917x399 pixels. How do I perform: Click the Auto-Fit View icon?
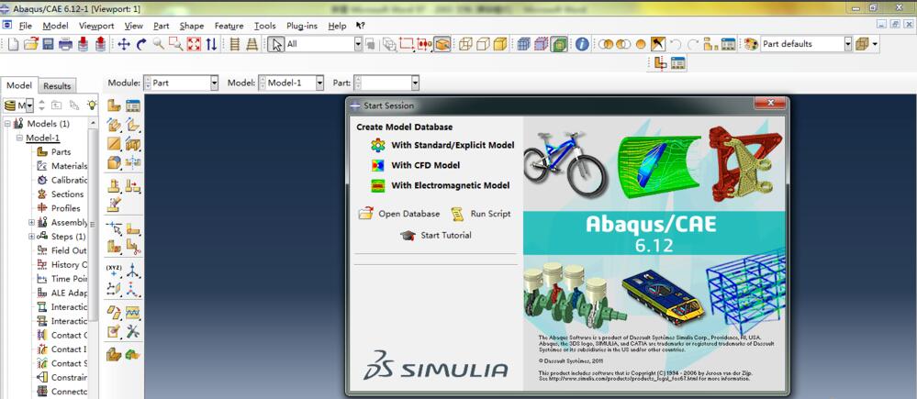pyautogui.click(x=194, y=44)
